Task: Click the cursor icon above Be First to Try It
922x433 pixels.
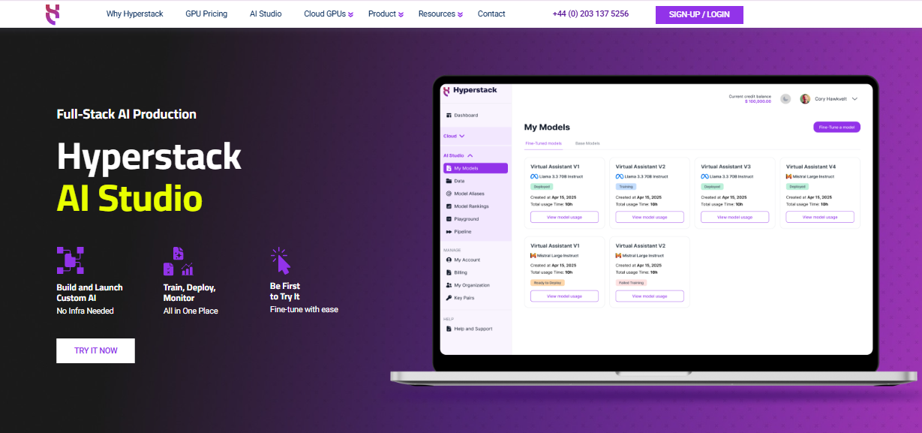Action: point(281,260)
